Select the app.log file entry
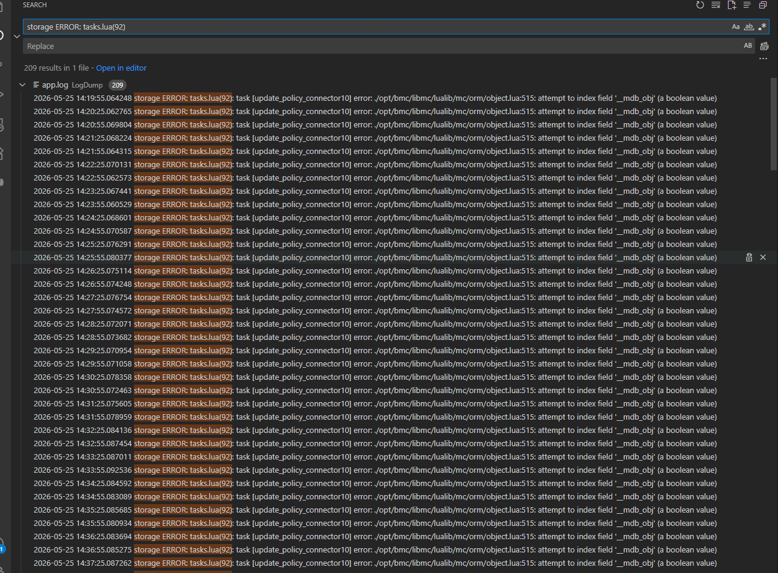The height and width of the screenshot is (573, 778). coord(55,85)
